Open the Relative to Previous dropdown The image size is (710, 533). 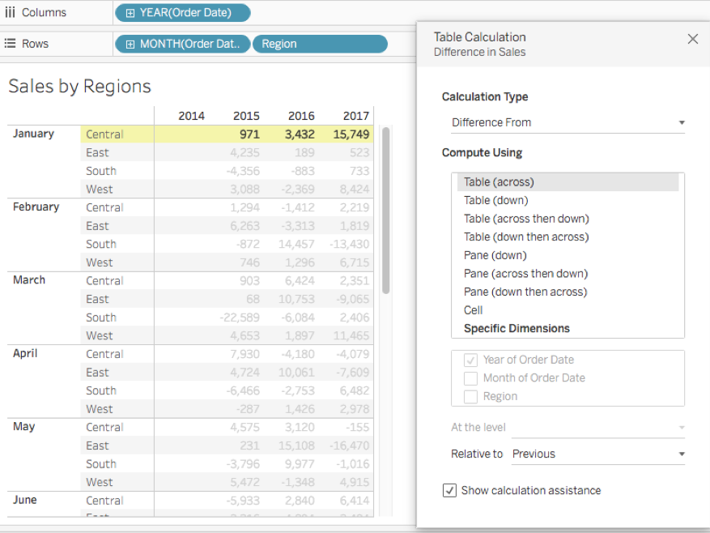[x=598, y=454]
